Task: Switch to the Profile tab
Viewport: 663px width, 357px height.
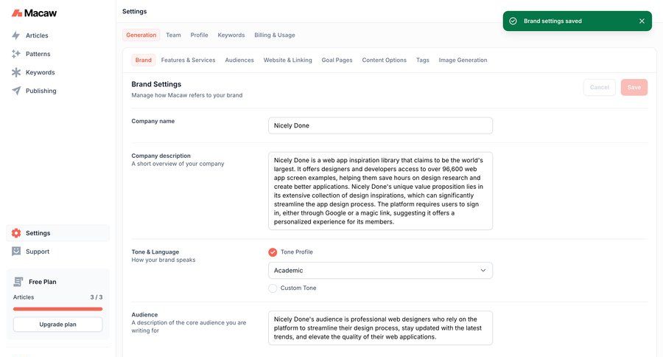Action: tap(199, 35)
